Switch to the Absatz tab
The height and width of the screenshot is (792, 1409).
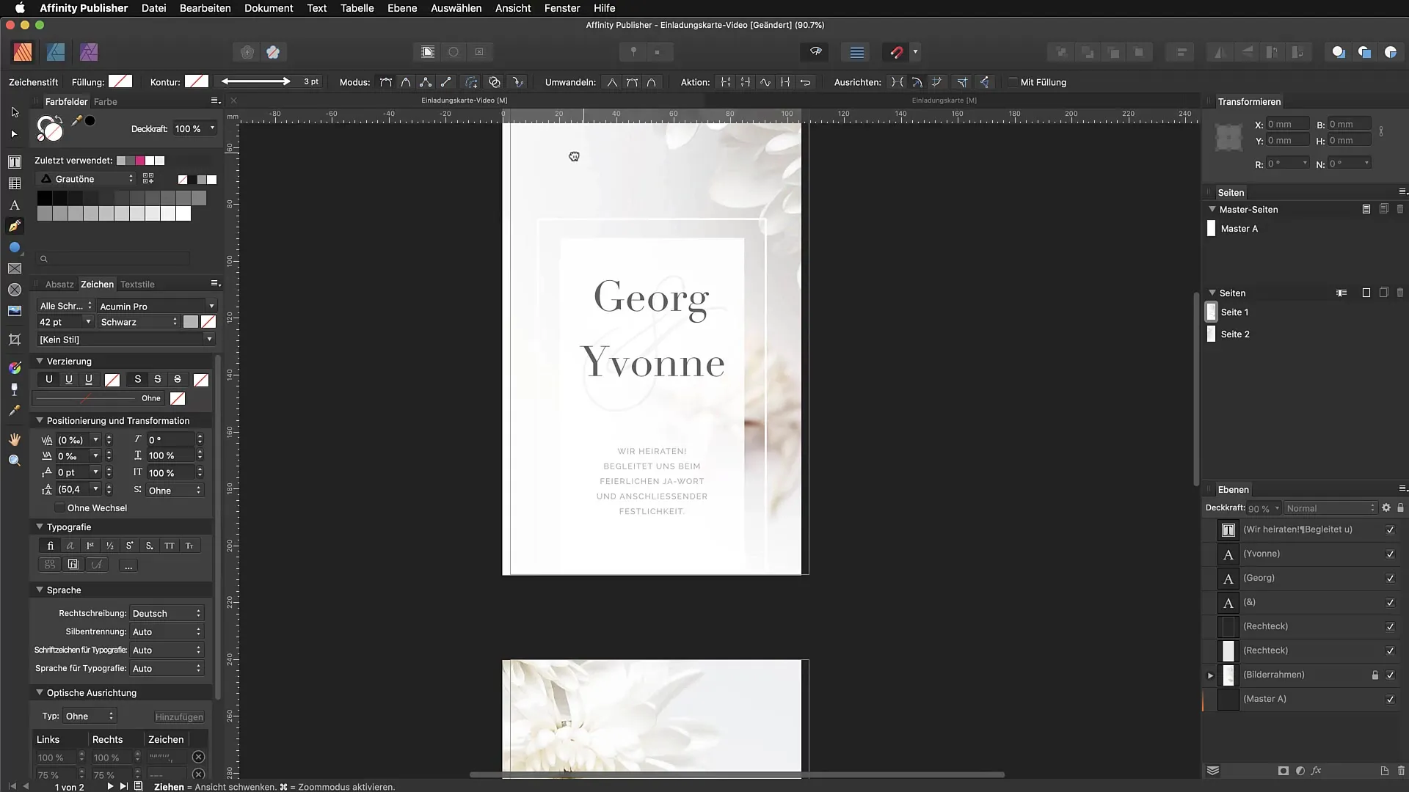pos(59,284)
